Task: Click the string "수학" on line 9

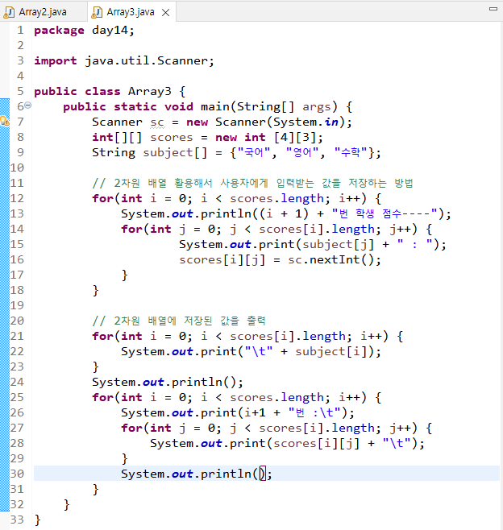Action: pos(351,152)
